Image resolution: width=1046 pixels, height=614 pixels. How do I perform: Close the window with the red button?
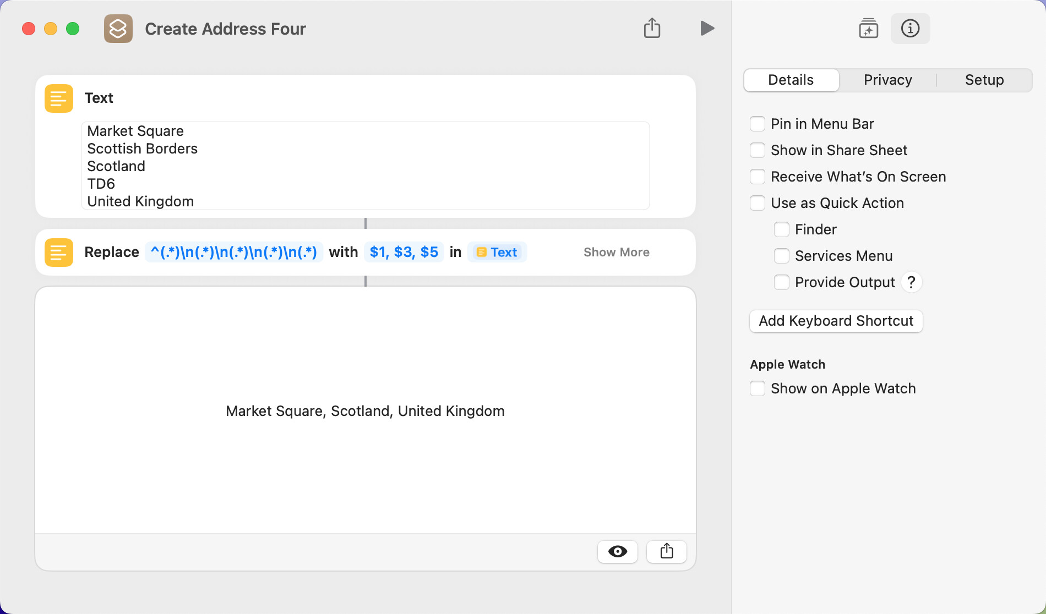click(x=29, y=29)
